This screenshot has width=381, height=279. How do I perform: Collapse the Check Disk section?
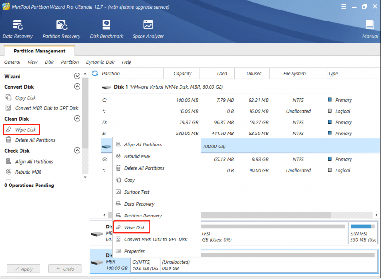pyautogui.click(x=77, y=150)
